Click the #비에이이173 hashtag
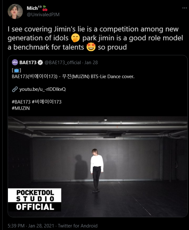Viewport: 189px width, 230px height. [x=46, y=102]
